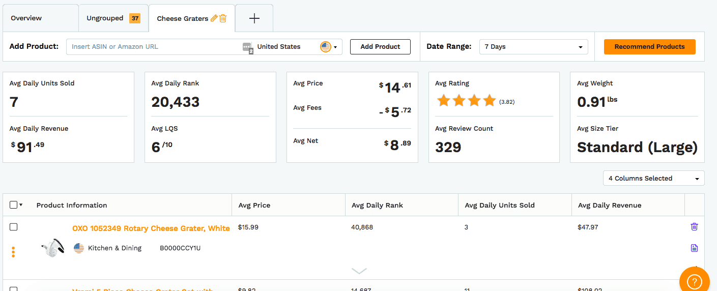Delete the OXO Rotary Cheese Grater row
The width and height of the screenshot is (717, 291).
[694, 227]
